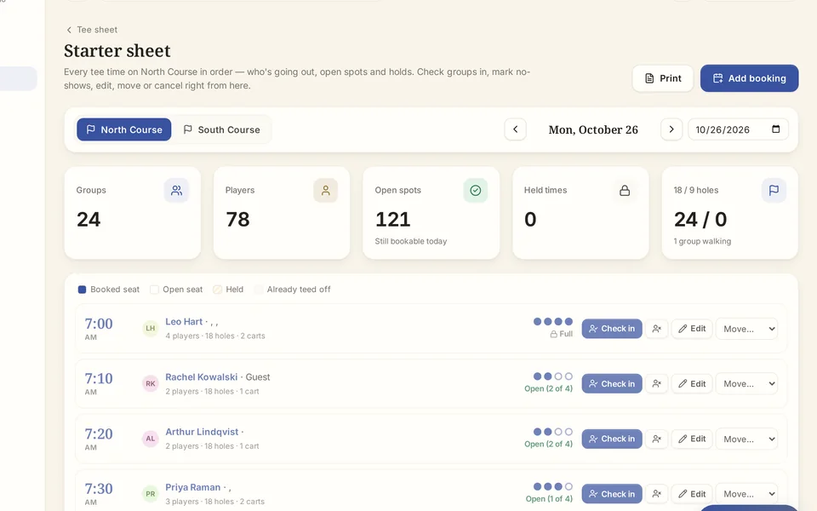
Task: Click '3 players · 18 holes · 2 carts'
Action: coord(214,502)
